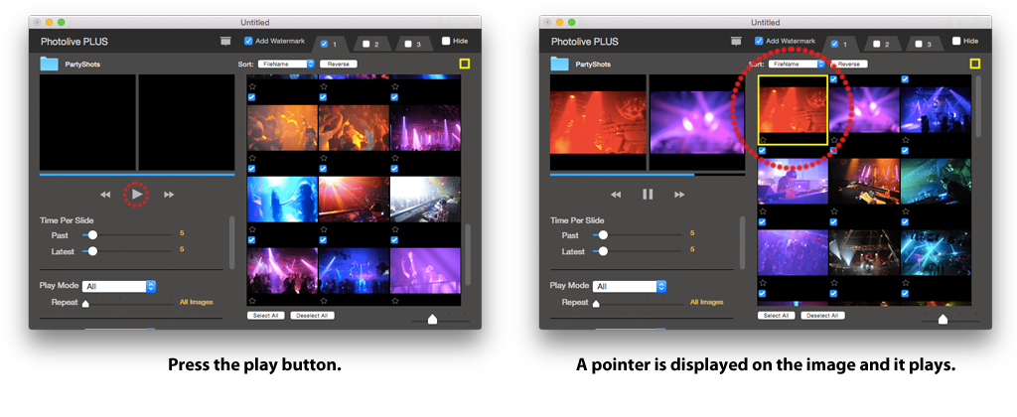The image size is (1017, 417).
Task: Switch to tab 1 in right window
Action: pyautogui.click(x=840, y=44)
